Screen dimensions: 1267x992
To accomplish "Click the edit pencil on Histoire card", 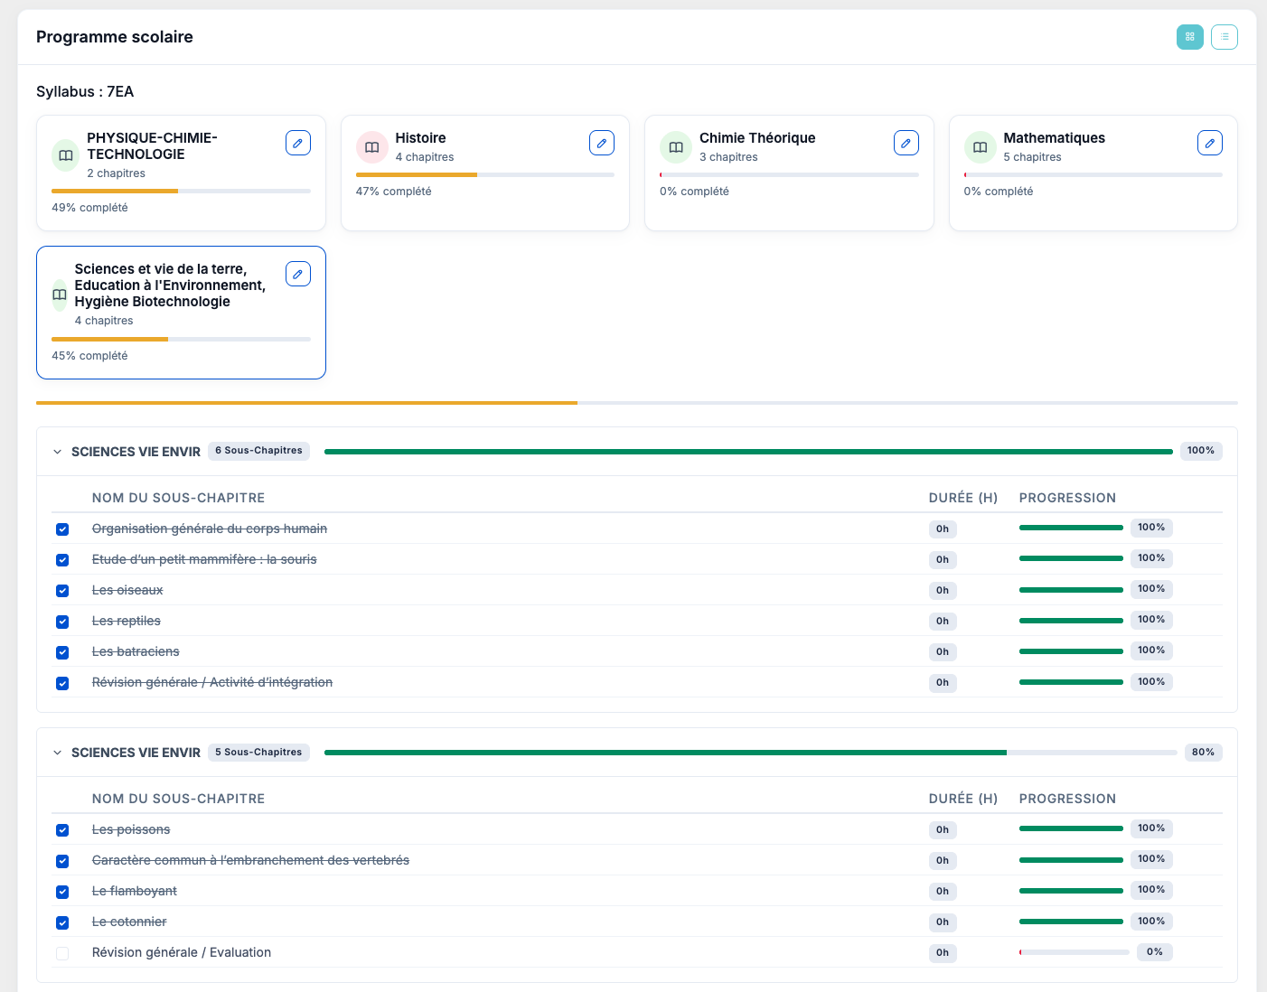I will tap(601, 143).
